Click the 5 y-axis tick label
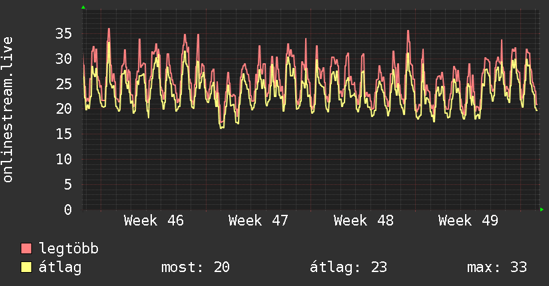The width and height of the screenshot is (549, 286). [x=68, y=184]
